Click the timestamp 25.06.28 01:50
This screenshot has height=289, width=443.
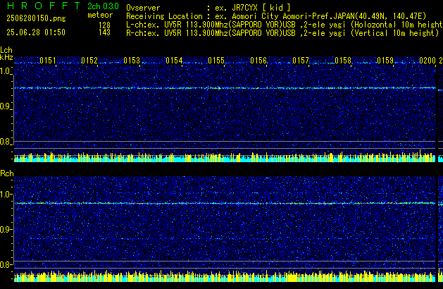click(x=36, y=32)
